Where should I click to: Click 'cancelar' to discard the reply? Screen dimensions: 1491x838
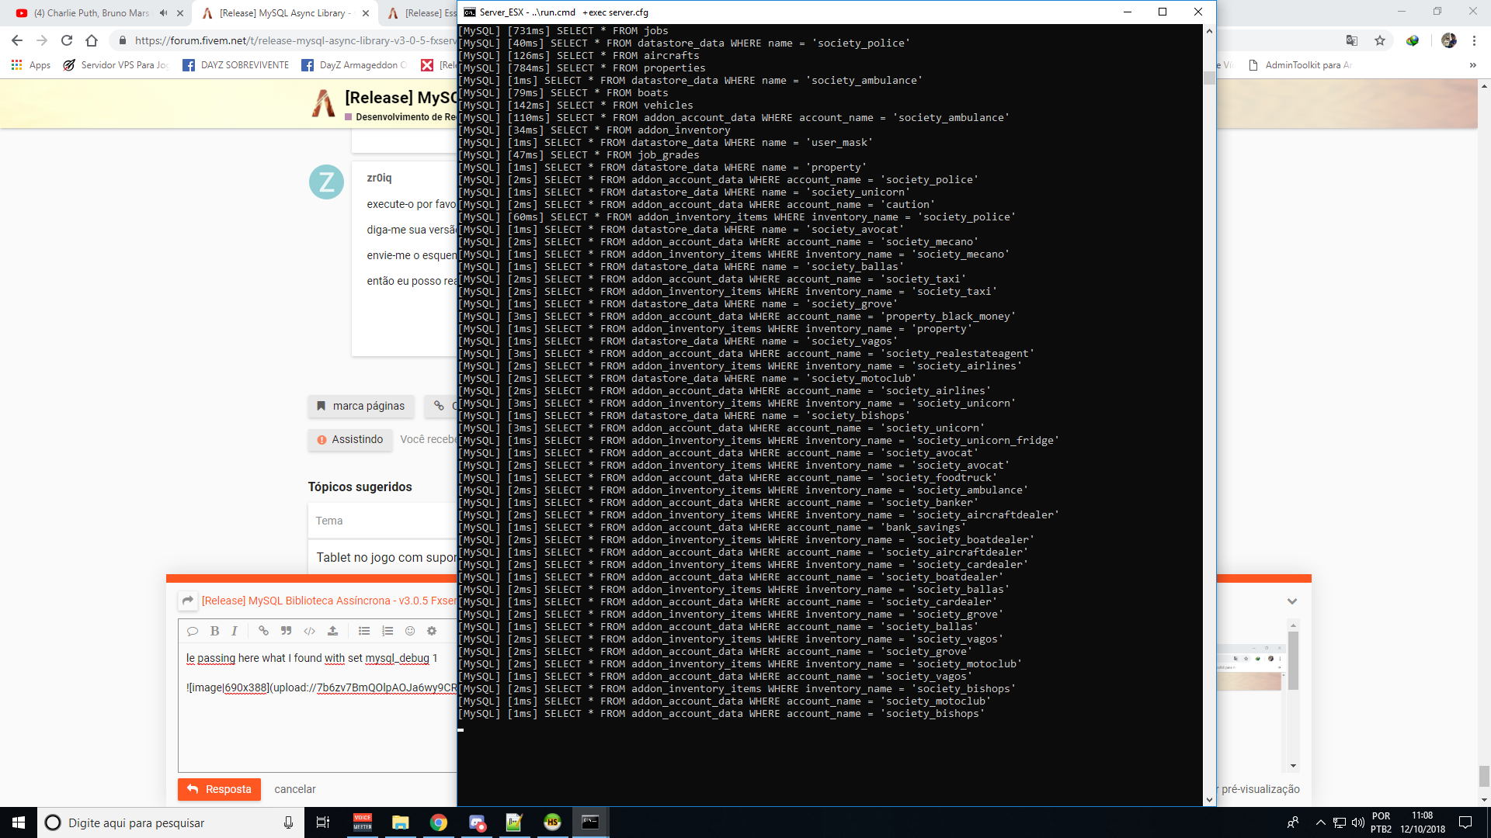[294, 789]
